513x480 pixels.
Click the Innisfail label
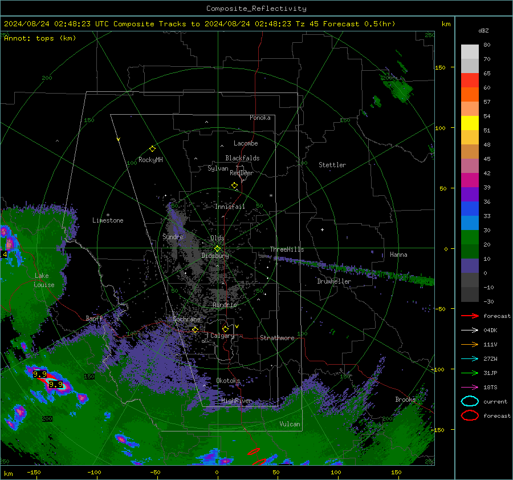[230, 207]
